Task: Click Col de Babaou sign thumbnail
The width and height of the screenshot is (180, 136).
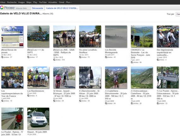Action: [x=168, y=77]
